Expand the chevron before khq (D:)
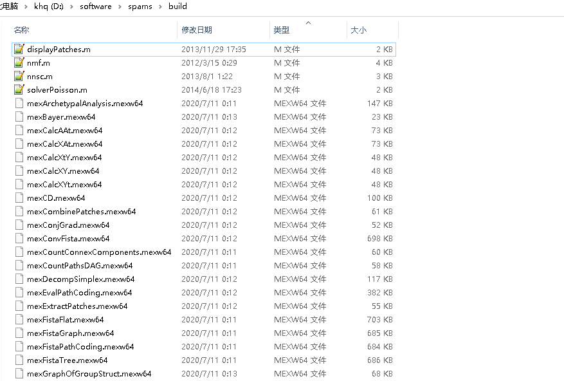 pyautogui.click(x=26, y=6)
